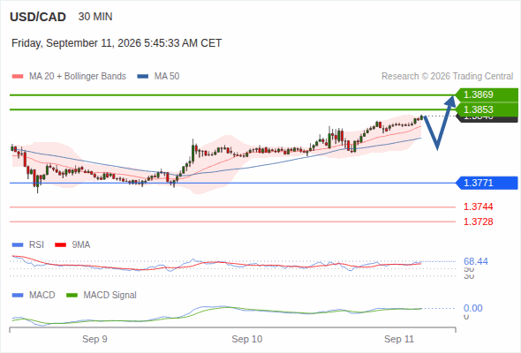Click the USD/CAD pair title
This screenshot has width=521, height=353.
coord(38,17)
